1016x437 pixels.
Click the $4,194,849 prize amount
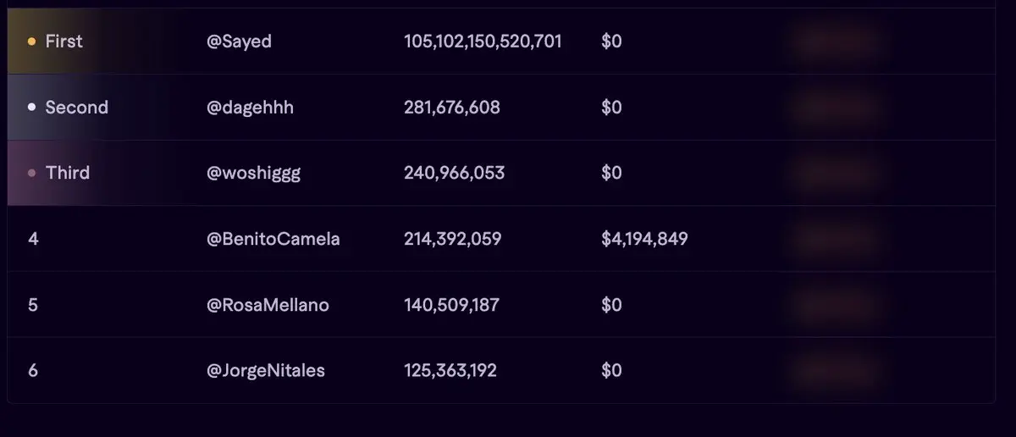click(x=644, y=239)
